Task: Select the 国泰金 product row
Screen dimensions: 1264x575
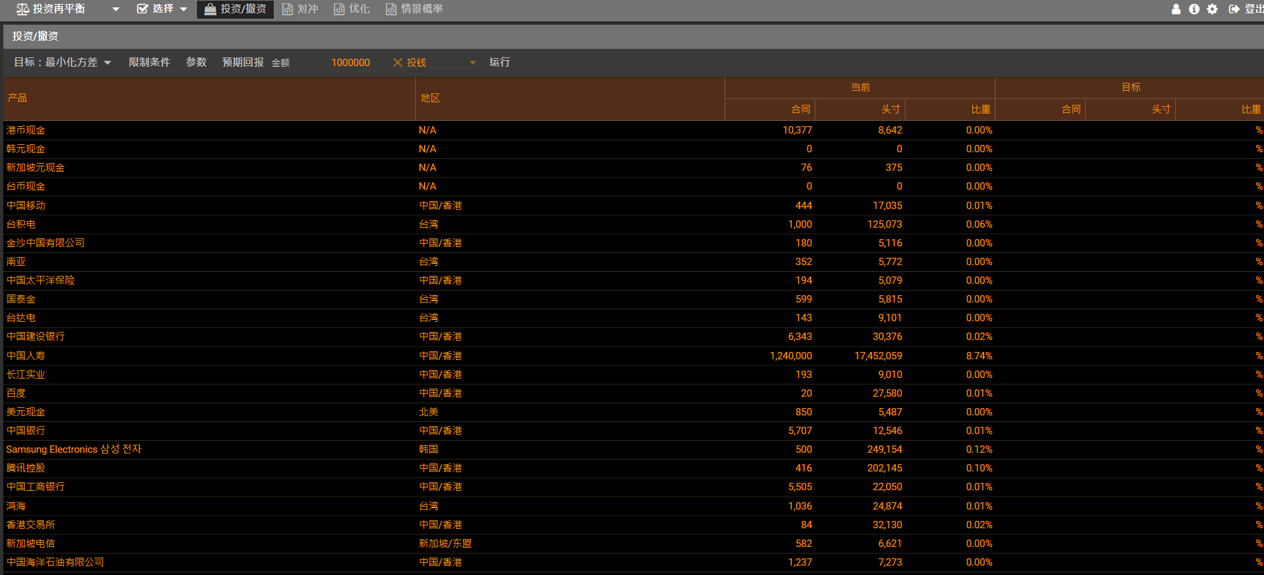Action: tap(634, 299)
